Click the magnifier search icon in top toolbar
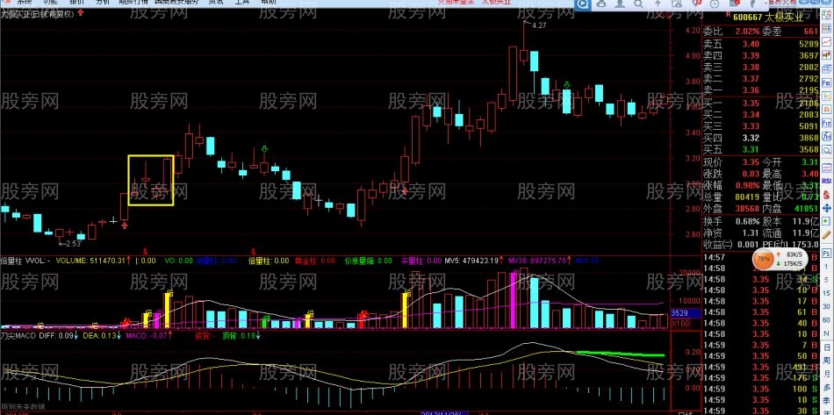 click(637, 4)
